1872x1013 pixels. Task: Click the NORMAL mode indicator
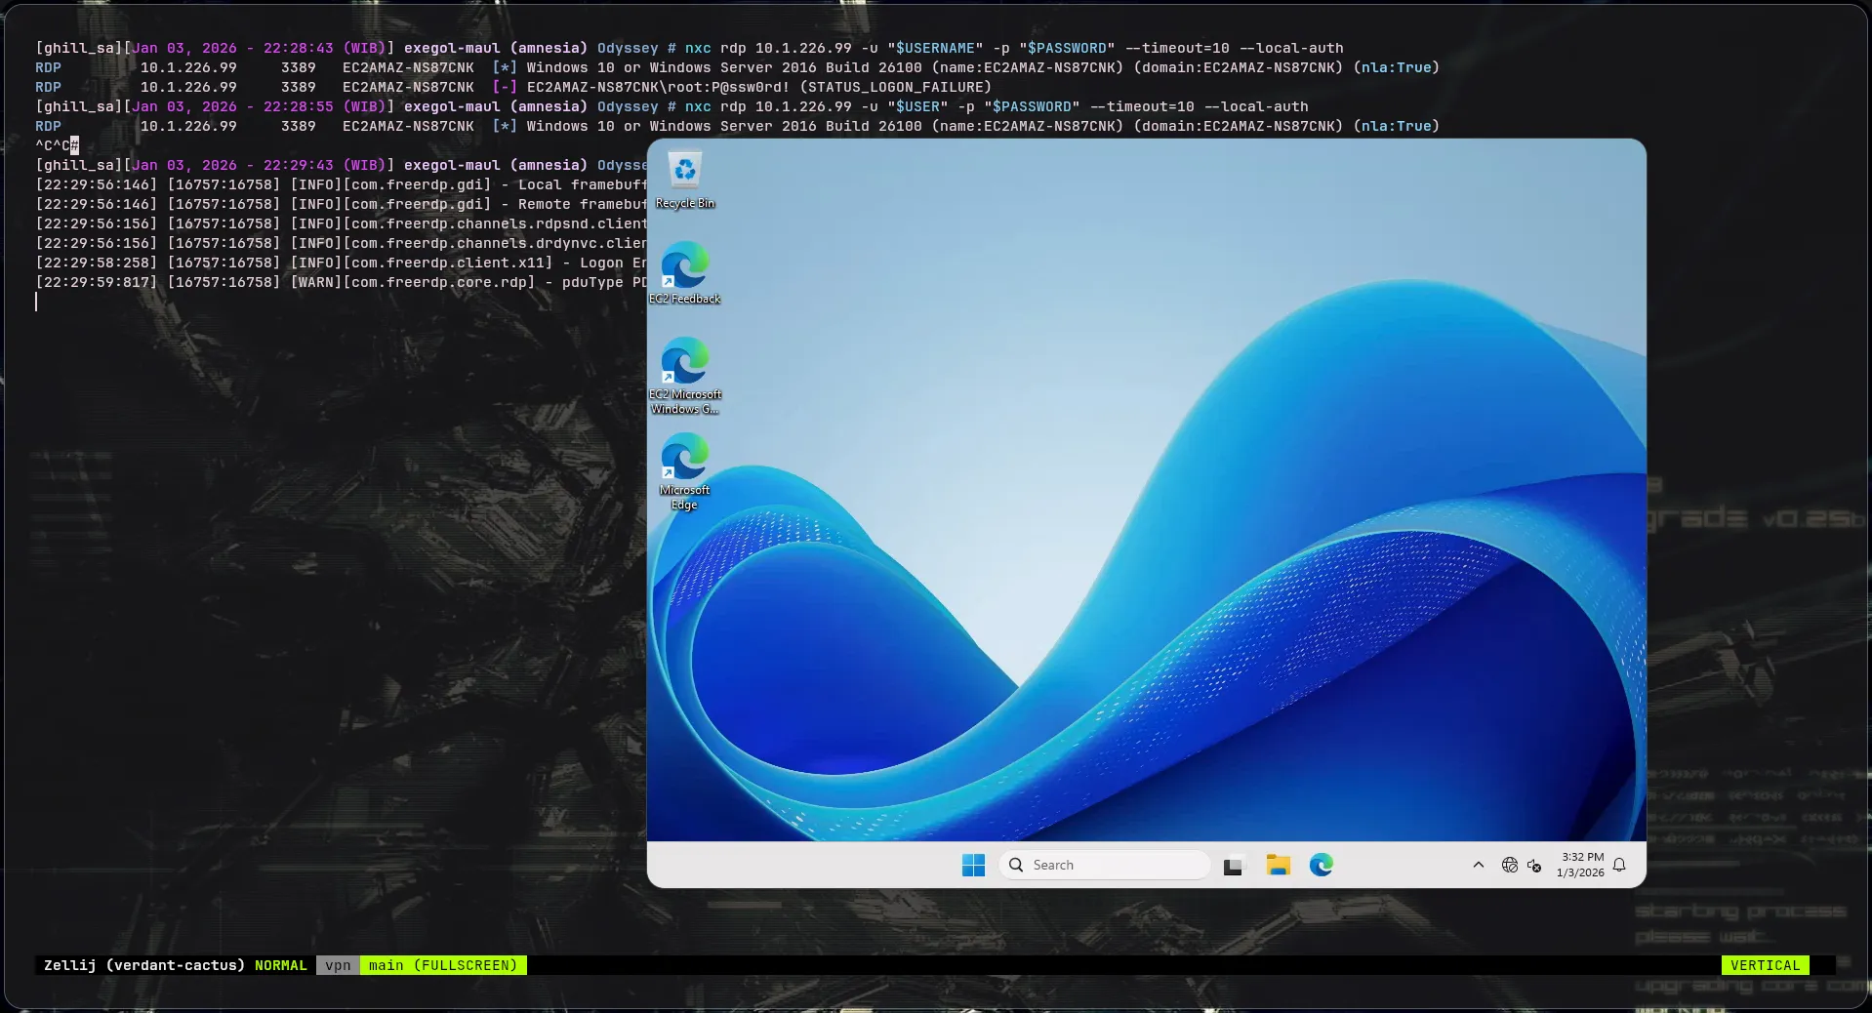280,965
